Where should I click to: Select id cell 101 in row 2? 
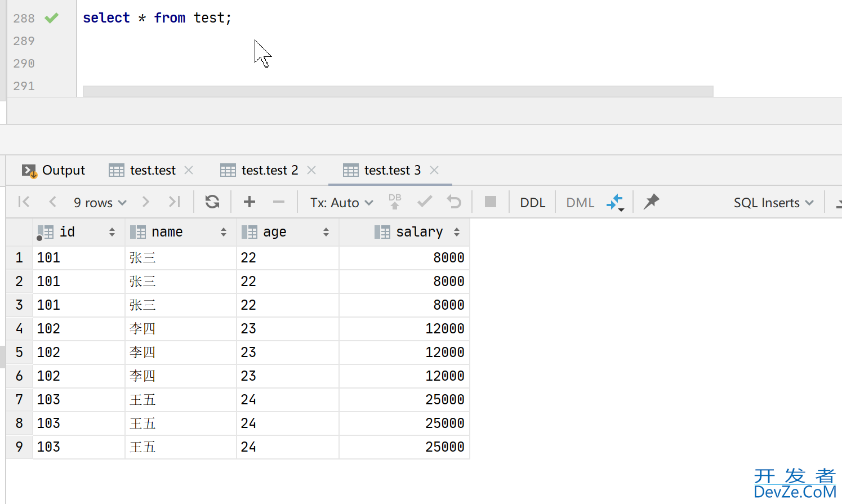(x=79, y=282)
